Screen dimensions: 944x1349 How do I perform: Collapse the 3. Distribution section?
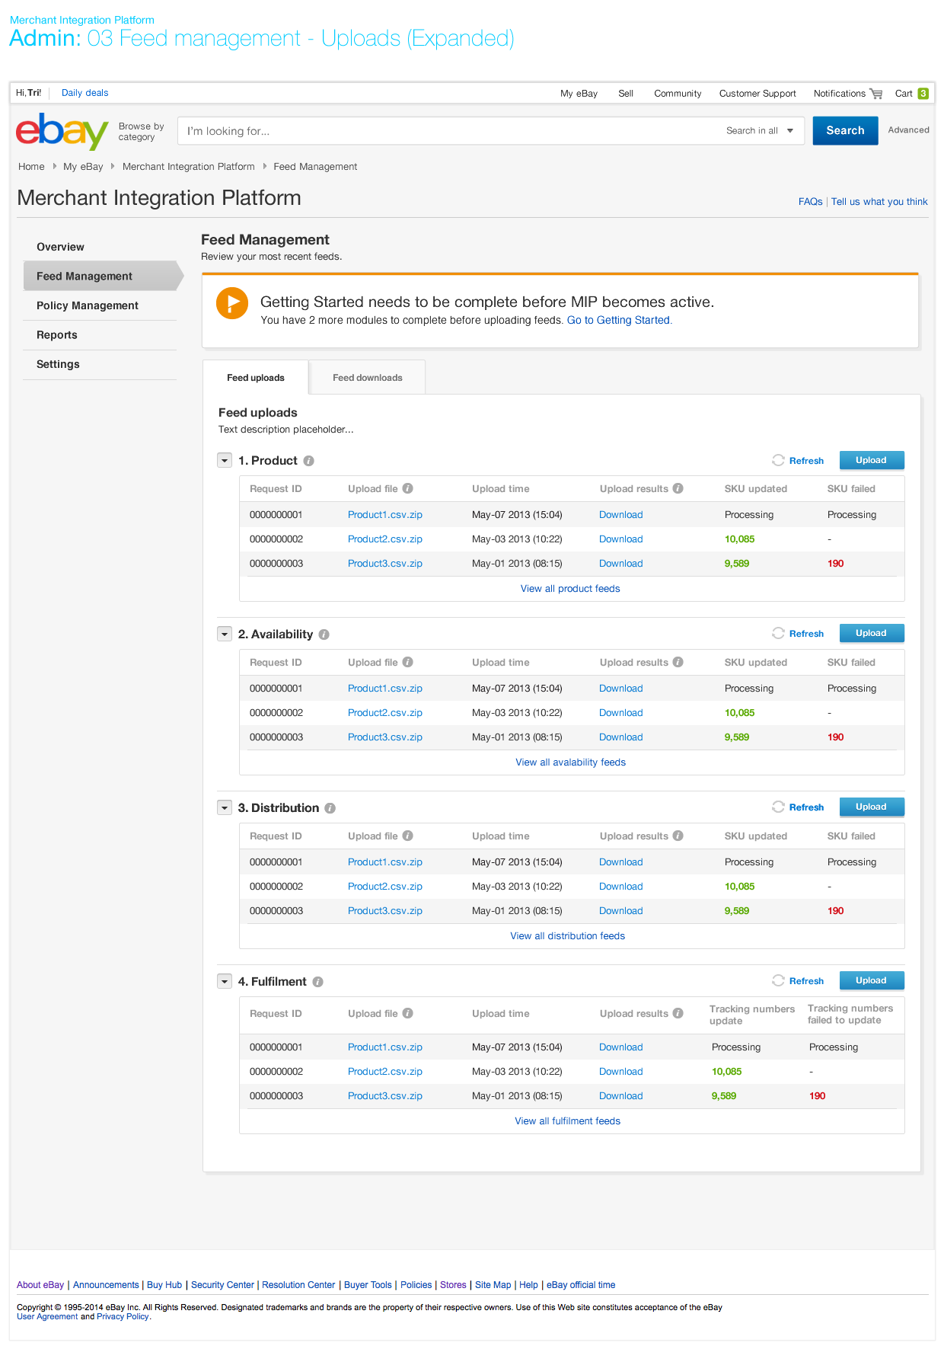pyautogui.click(x=225, y=807)
